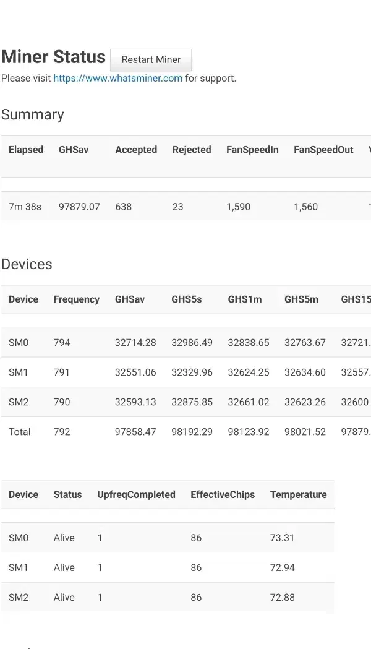Screen dimensions: 371x649
Task: Click the Miner Status heading
Action: tap(54, 57)
